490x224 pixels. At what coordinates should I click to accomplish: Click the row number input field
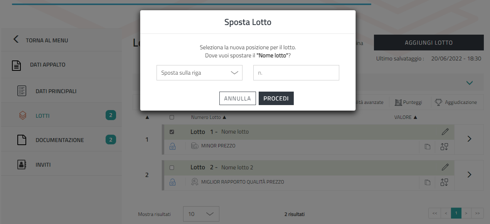tap(296, 73)
